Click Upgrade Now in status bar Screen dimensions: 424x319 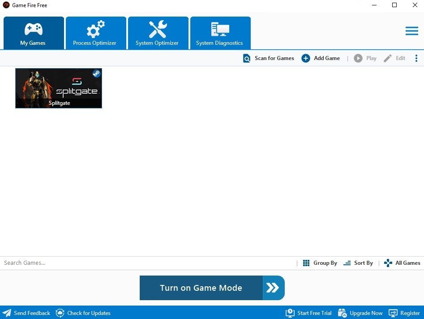pyautogui.click(x=360, y=313)
